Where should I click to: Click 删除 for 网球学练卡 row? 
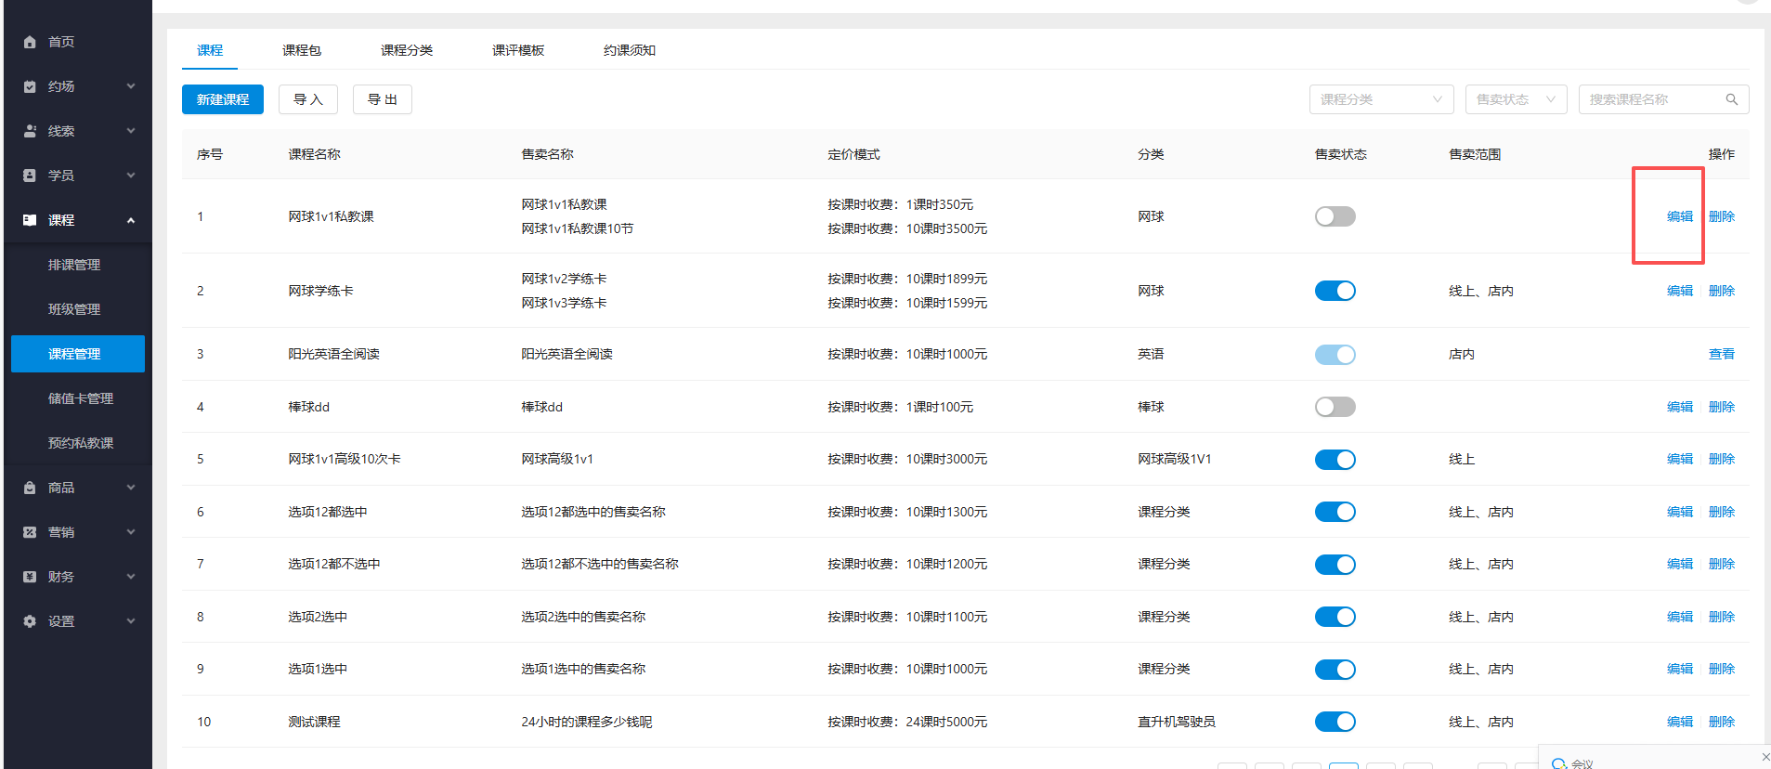coord(1722,291)
